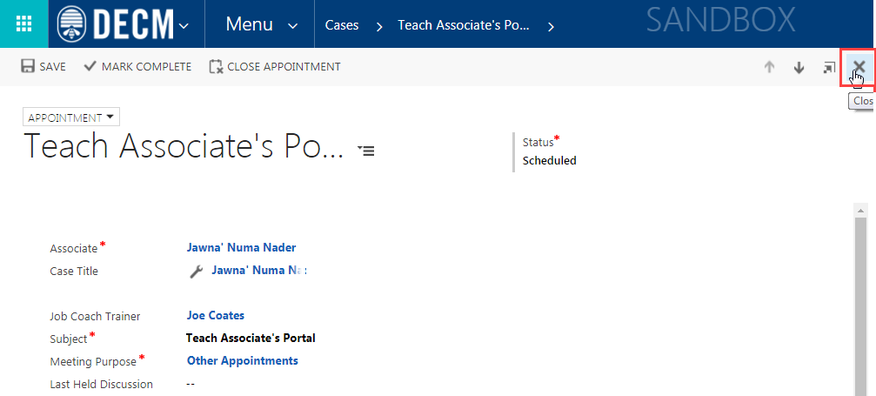876x396 pixels.
Task: Go to next record with down arrow
Action: click(799, 67)
